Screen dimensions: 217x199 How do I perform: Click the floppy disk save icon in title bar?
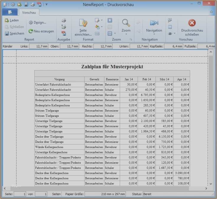pos(26,4)
